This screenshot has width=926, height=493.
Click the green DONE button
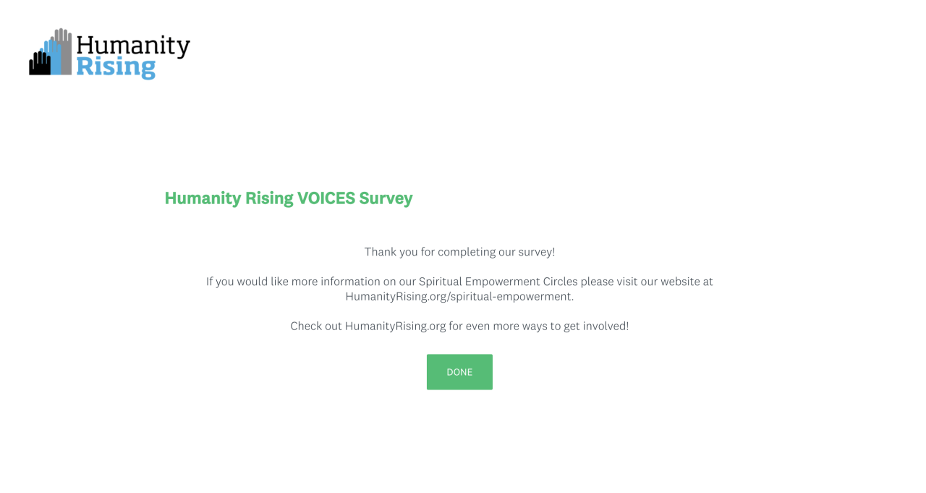click(x=459, y=372)
